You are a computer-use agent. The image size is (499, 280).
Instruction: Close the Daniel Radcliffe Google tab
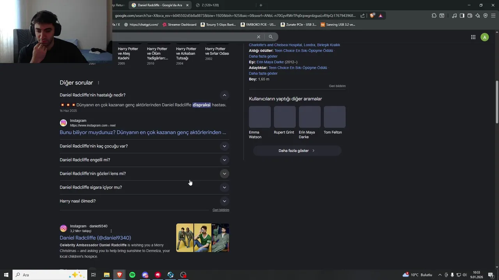(187, 5)
